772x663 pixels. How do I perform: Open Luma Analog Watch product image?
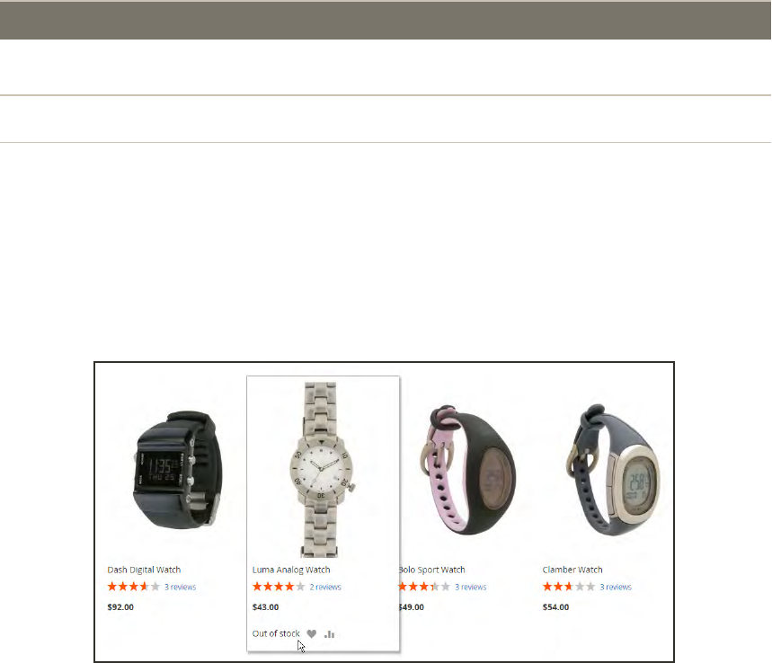click(323, 470)
